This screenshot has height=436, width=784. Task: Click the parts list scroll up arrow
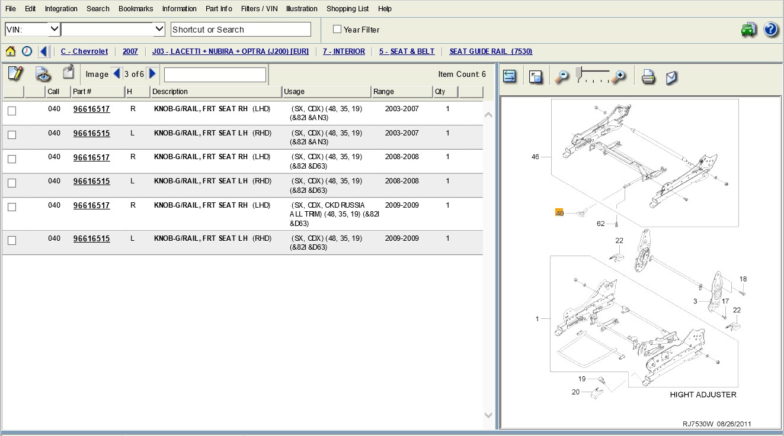[488, 115]
